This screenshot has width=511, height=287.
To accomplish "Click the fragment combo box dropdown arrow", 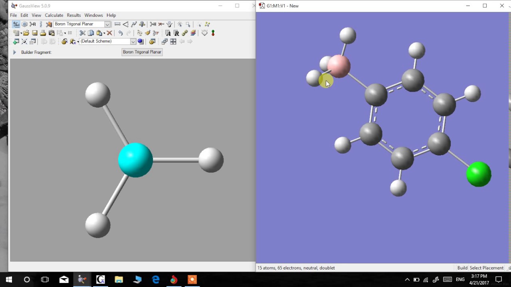I will tap(107, 24).
